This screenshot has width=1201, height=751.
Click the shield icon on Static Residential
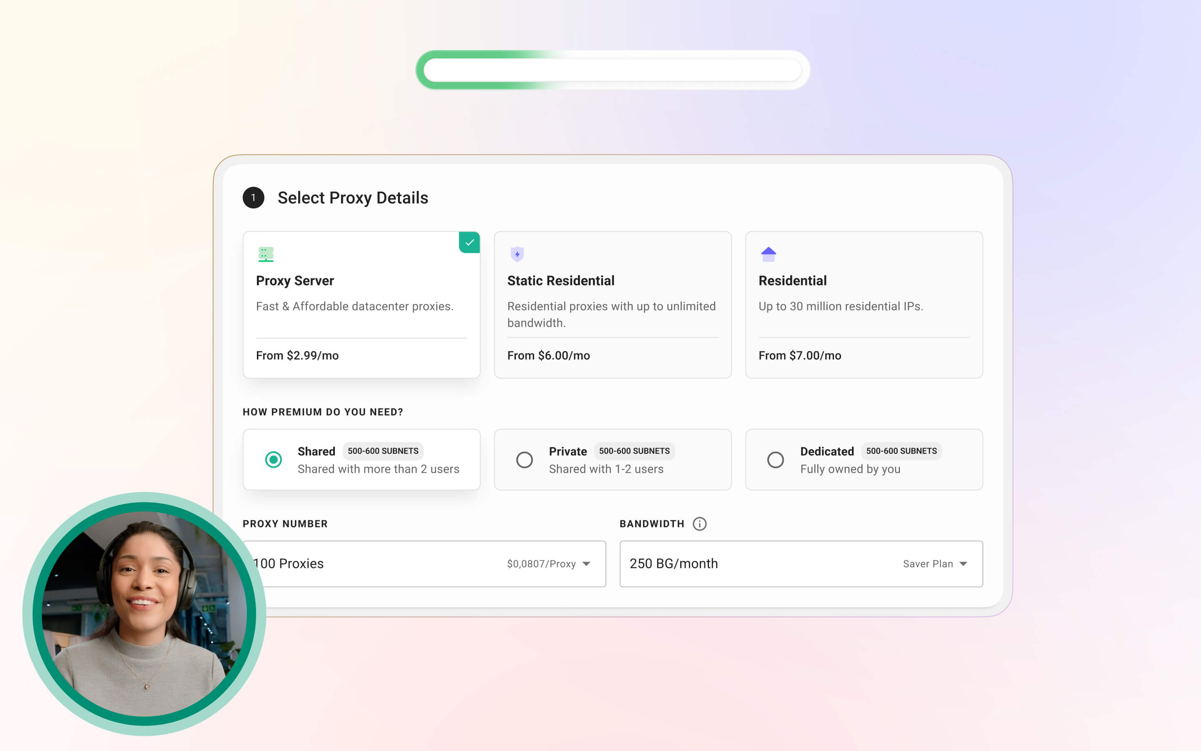(x=517, y=255)
